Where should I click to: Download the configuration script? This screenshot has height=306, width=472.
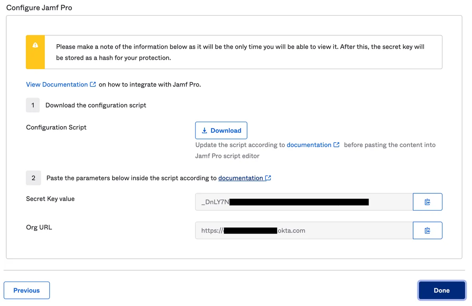(x=221, y=130)
